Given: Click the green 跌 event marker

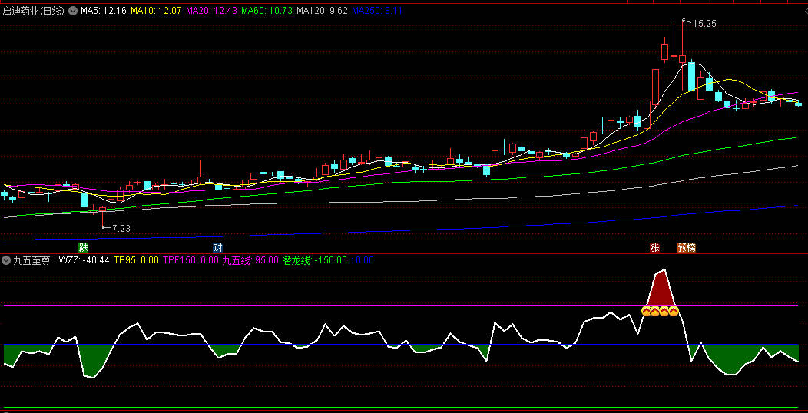Looking at the screenshot, I should tap(83, 248).
